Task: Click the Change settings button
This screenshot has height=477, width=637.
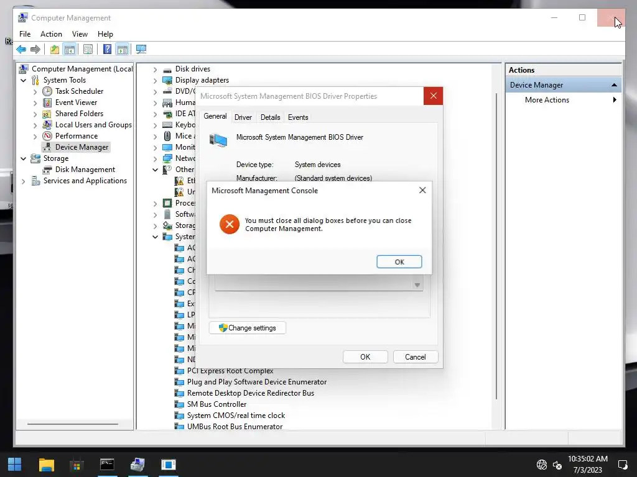Action: [248, 328]
